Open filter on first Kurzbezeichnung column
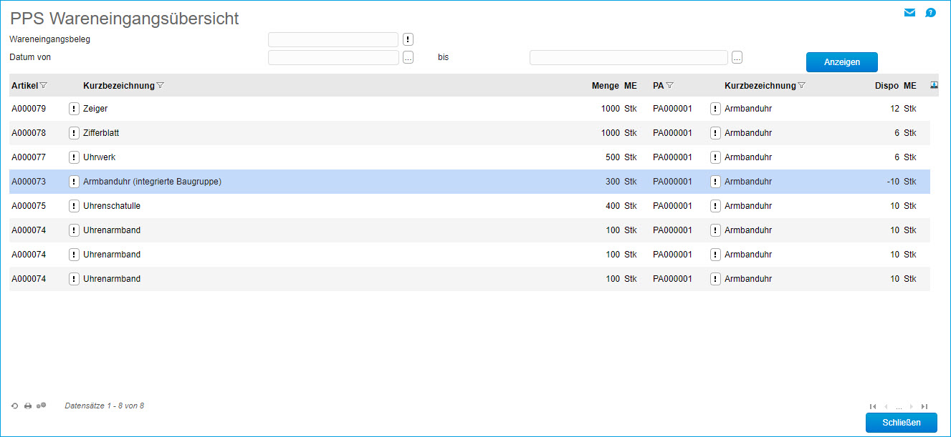 (161, 86)
